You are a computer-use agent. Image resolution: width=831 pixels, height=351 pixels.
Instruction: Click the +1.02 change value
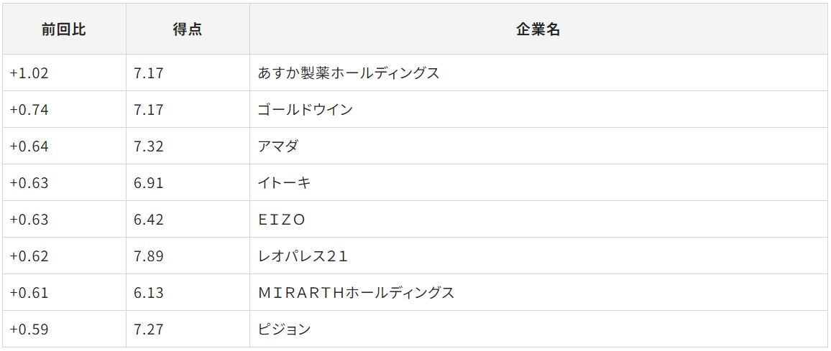coord(29,73)
